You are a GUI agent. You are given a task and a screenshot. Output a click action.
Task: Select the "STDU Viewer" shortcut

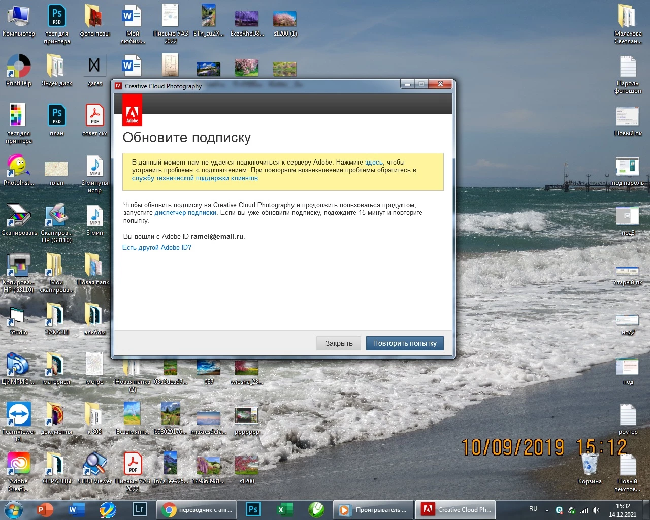point(94,468)
